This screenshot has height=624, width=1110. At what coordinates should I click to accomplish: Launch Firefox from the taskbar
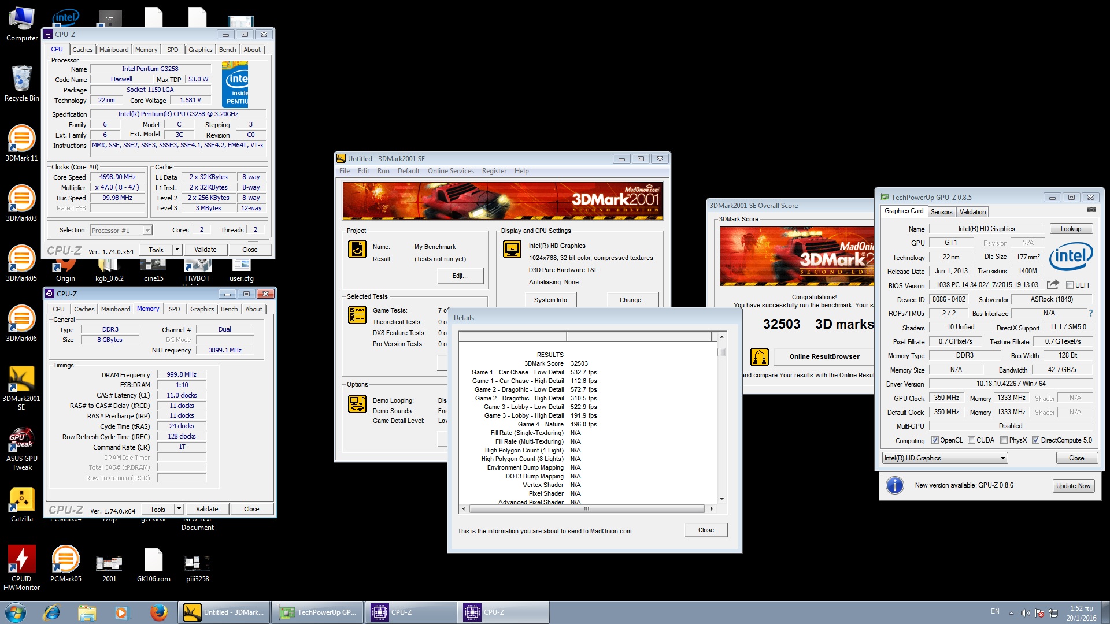(158, 612)
